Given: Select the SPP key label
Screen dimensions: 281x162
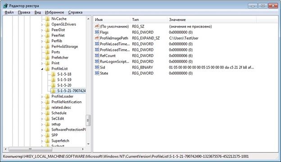Looking at the screenshot, I should pos(54,135).
